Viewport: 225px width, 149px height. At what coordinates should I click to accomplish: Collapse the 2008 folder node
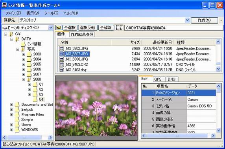(x=24, y=79)
